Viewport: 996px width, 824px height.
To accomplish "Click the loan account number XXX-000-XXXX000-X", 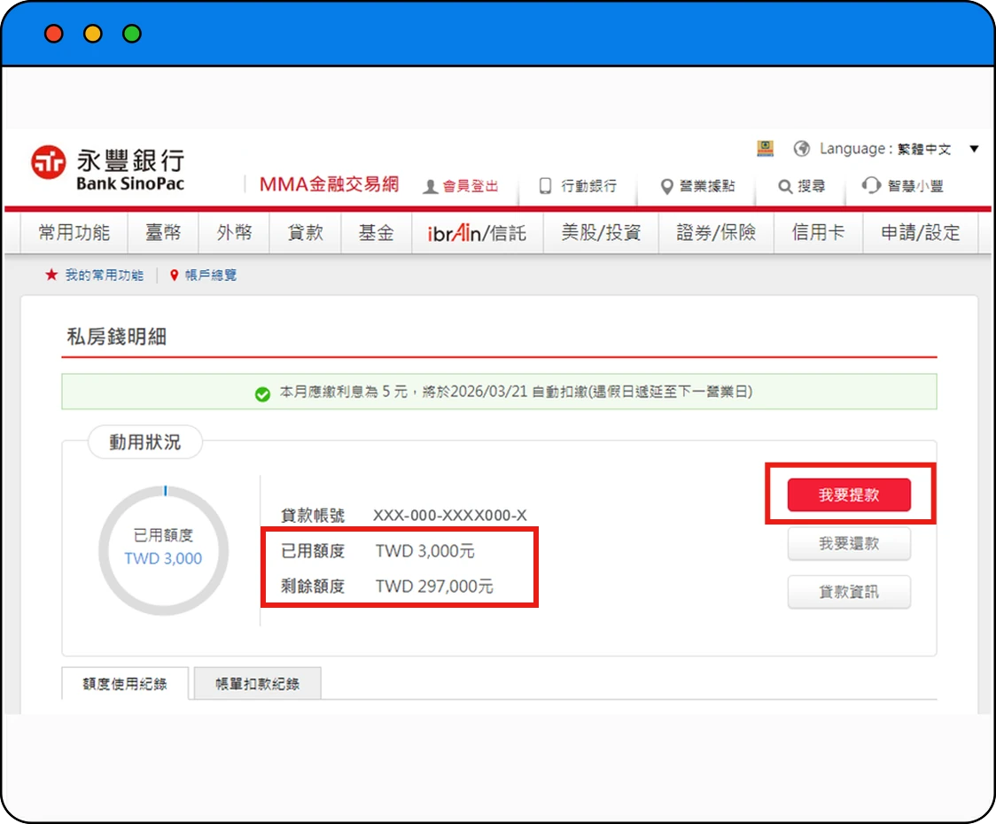I will pos(450,516).
